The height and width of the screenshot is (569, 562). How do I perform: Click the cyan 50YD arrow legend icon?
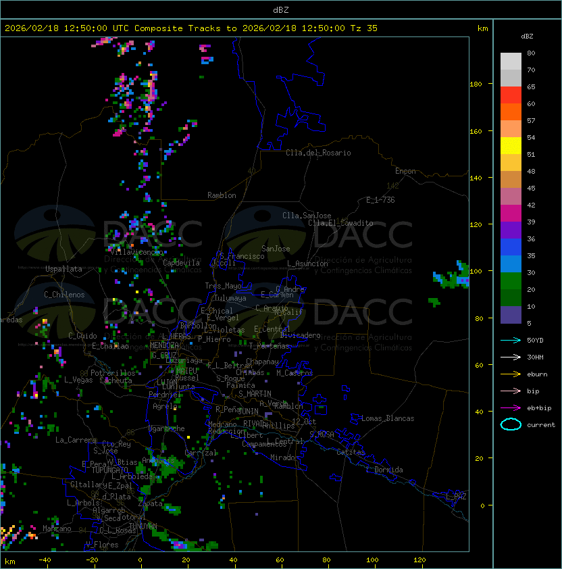pyautogui.click(x=511, y=341)
